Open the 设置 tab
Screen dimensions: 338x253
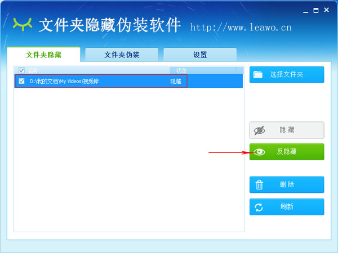click(200, 55)
